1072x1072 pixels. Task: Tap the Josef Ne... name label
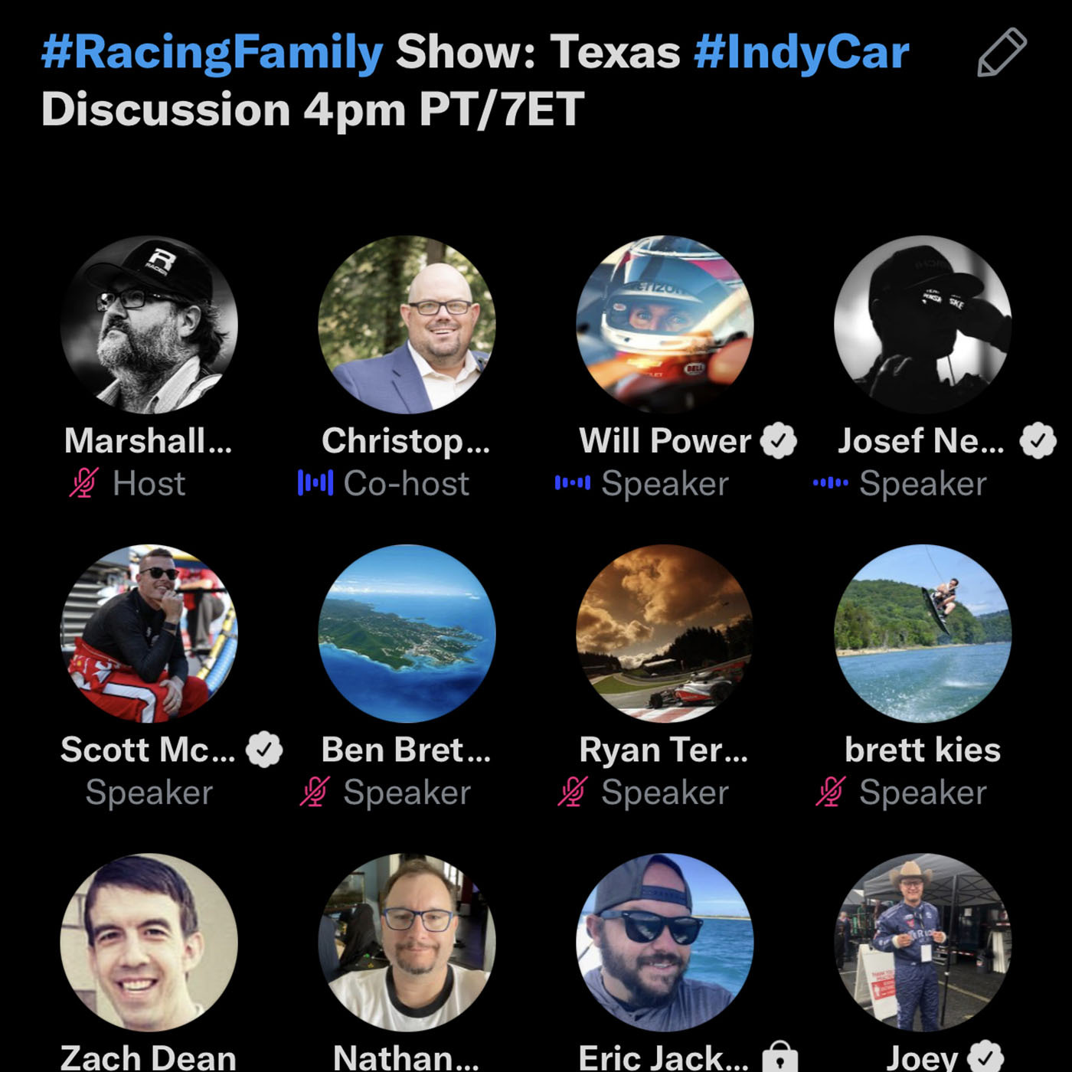click(x=921, y=441)
